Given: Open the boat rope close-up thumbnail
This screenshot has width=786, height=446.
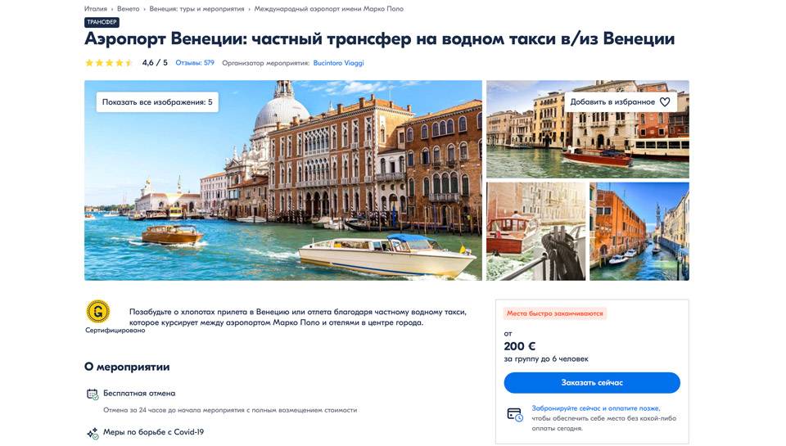Looking at the screenshot, I should click(x=535, y=231).
